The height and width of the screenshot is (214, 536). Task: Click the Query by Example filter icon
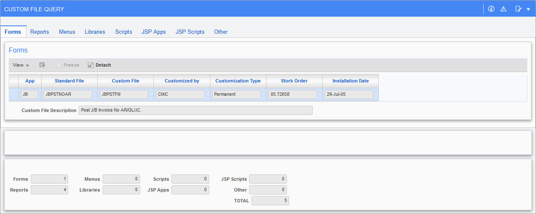tap(42, 65)
